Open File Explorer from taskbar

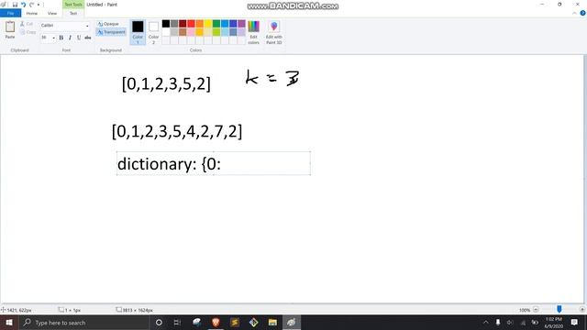tap(272, 322)
